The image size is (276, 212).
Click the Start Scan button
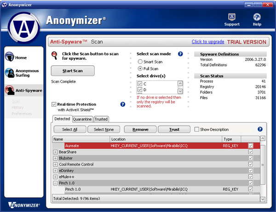73,71
